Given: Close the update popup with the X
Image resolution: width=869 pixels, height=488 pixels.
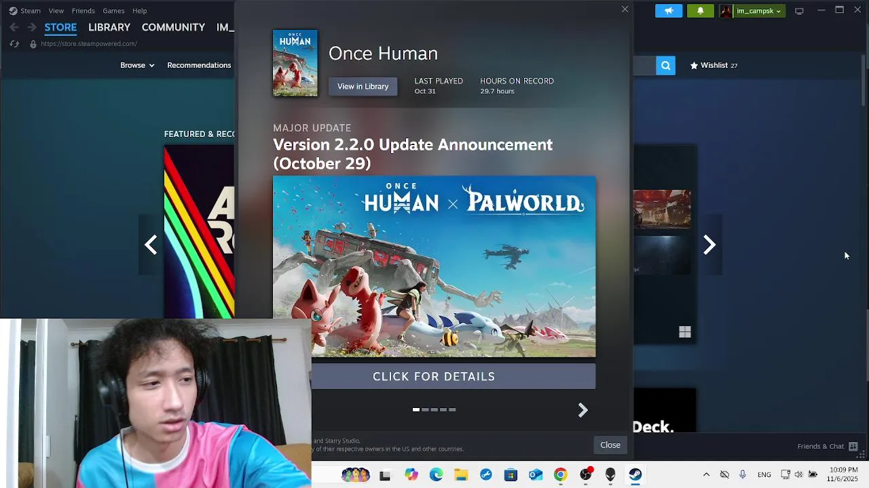Looking at the screenshot, I should pos(625,9).
